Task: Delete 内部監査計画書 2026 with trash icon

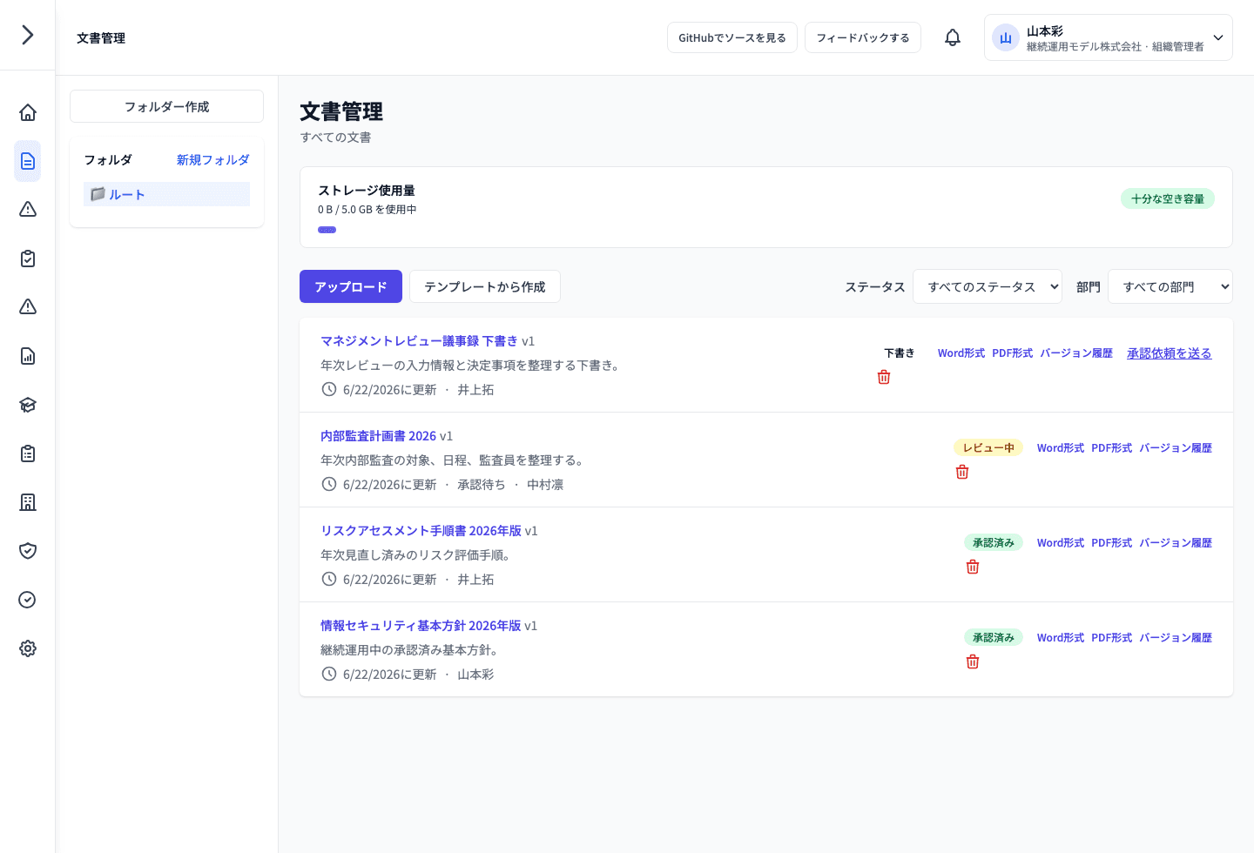Action: pos(962,472)
